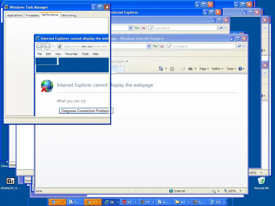Open the Favorites menu
Viewport: 275px width, 206px height.
click(x=71, y=54)
